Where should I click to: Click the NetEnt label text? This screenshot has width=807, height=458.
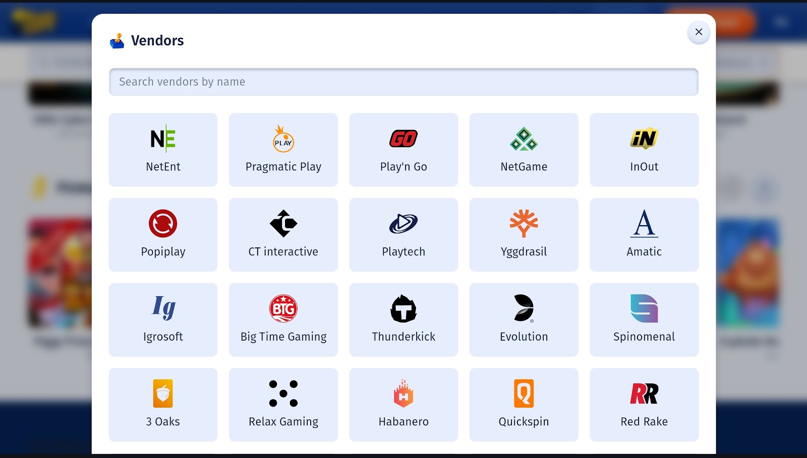tap(163, 167)
